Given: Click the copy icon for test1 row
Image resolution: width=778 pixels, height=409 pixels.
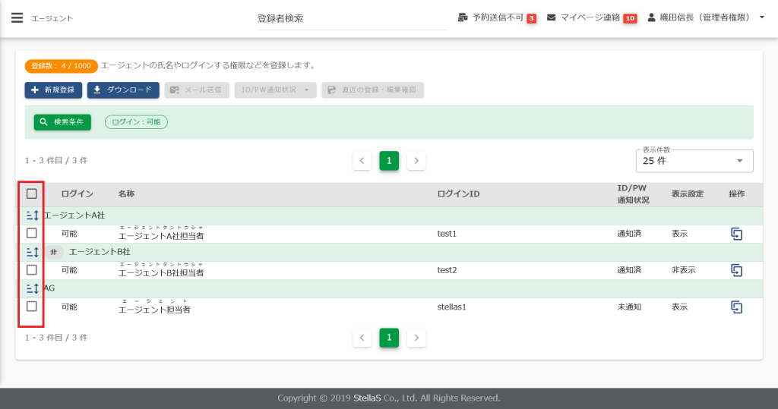Looking at the screenshot, I should pos(736,234).
